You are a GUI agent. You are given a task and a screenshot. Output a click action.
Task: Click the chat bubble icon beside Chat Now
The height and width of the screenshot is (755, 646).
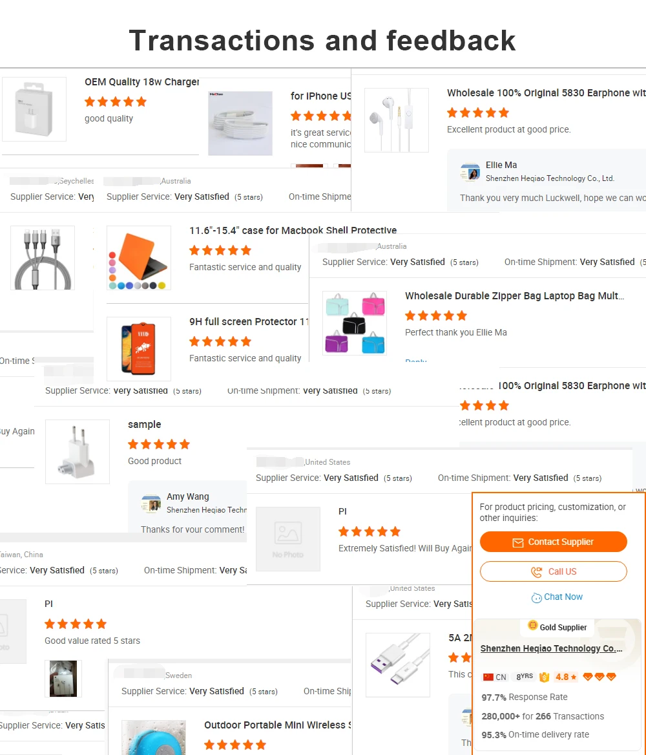(x=536, y=598)
